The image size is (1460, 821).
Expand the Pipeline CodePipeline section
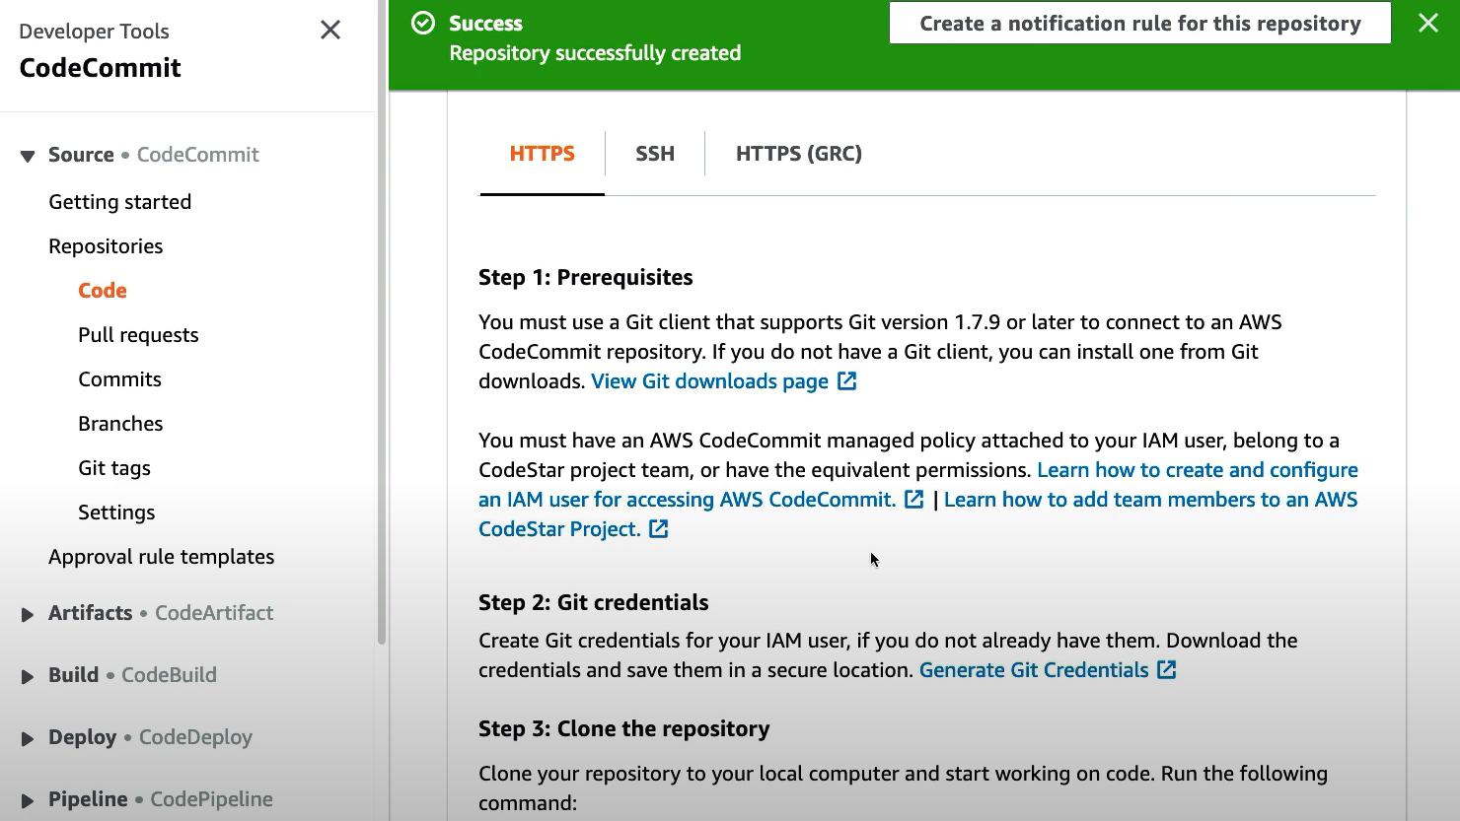28,800
